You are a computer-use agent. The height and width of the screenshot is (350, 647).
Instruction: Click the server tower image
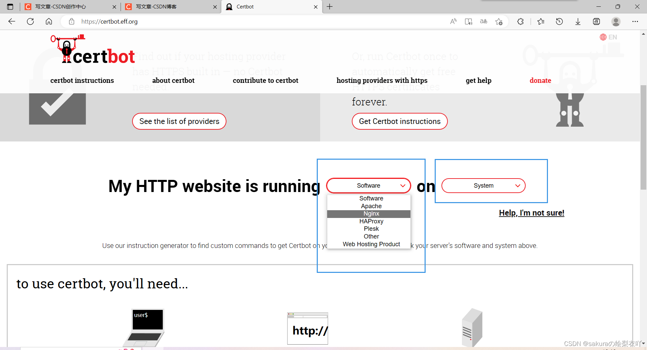(472, 327)
